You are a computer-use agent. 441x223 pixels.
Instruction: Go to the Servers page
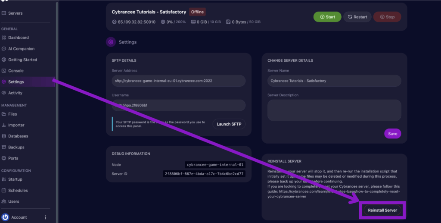[15, 13]
